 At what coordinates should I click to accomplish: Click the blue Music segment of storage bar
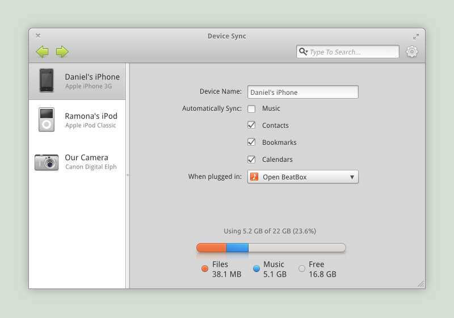[x=237, y=248]
